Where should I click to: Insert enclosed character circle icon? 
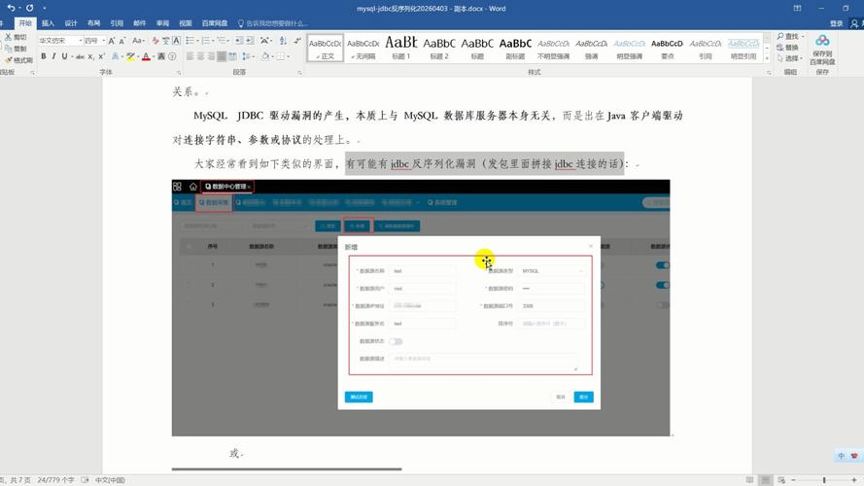point(172,56)
